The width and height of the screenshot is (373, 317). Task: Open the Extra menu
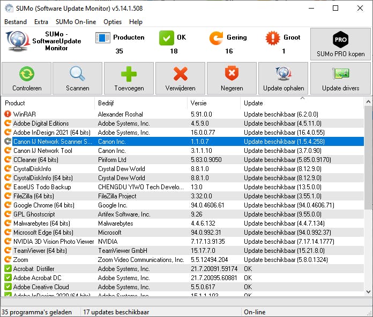pos(41,22)
